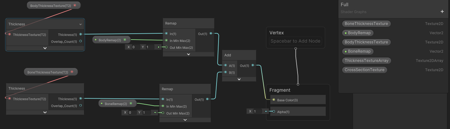
Task: Click Out(1) output port on top Remap node
Action: pyautogui.click(x=211, y=33)
